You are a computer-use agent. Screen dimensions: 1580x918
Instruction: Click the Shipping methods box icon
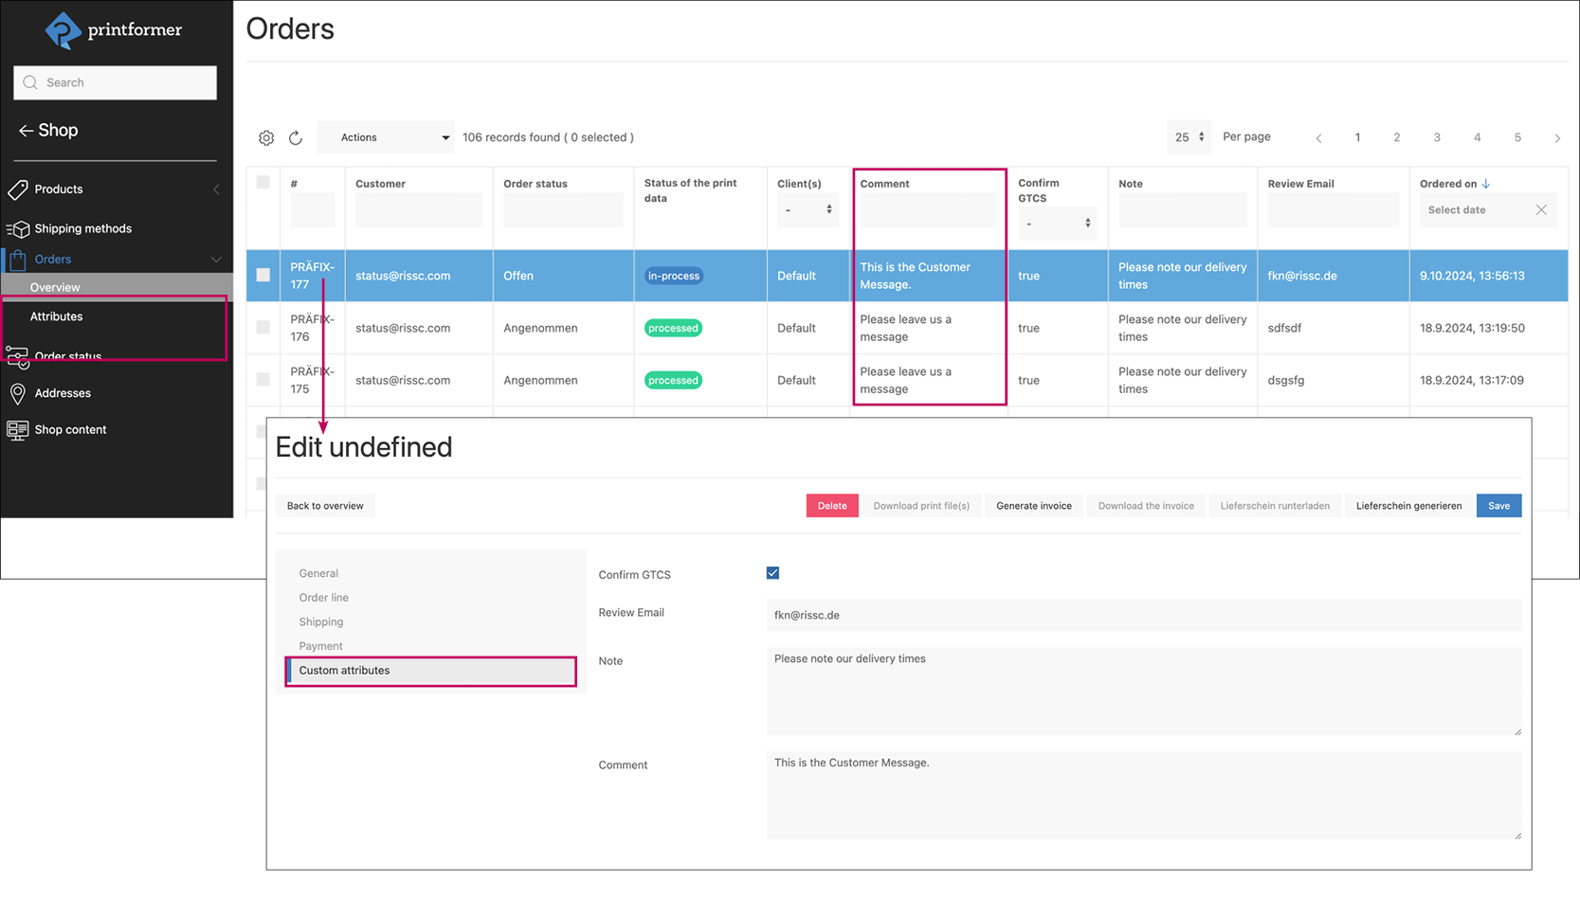(x=18, y=229)
